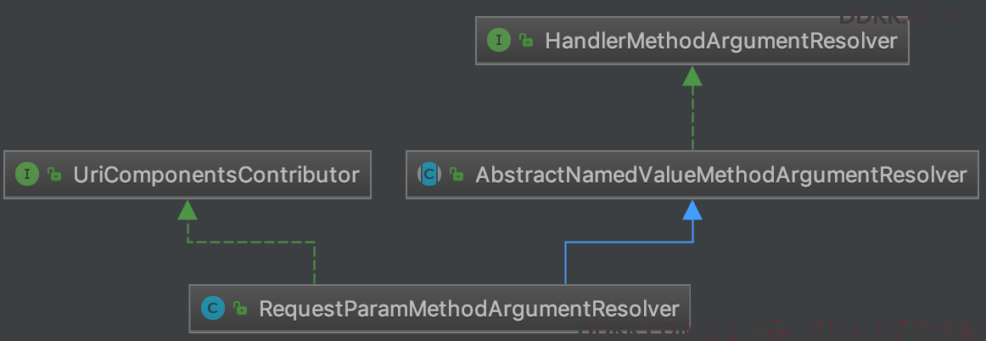986x341 pixels.
Task: Click the HandlerMethodArgumentResolver interface icon
Action: (499, 41)
